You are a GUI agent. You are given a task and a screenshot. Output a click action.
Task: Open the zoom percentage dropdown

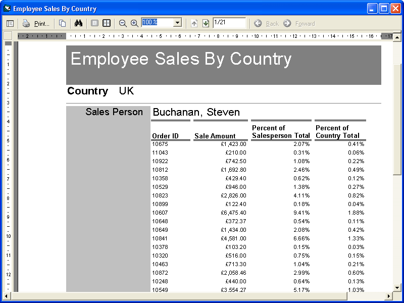coord(177,23)
